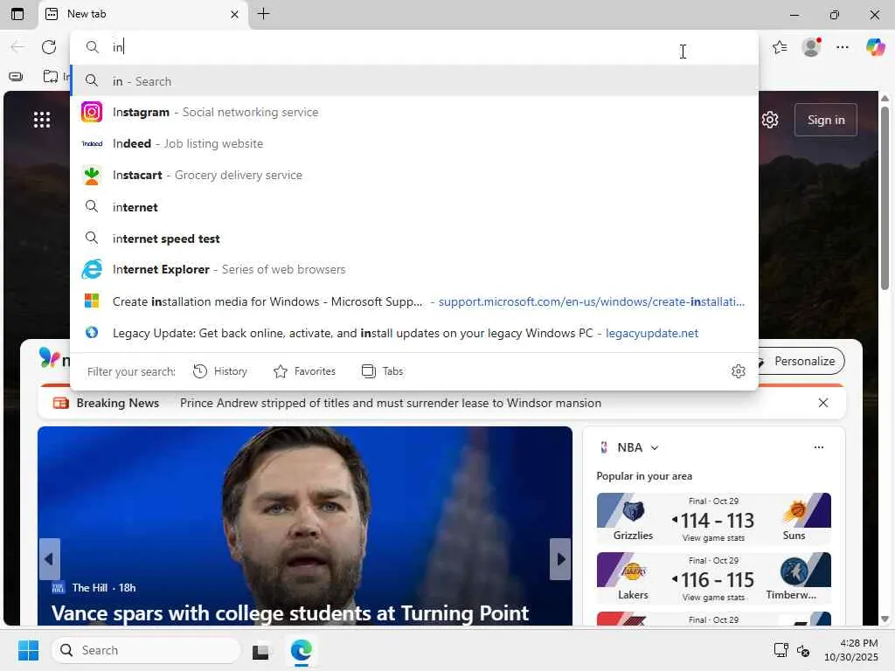Select the 'internet' search suggestion
This screenshot has height=671, width=895.
pos(414,206)
